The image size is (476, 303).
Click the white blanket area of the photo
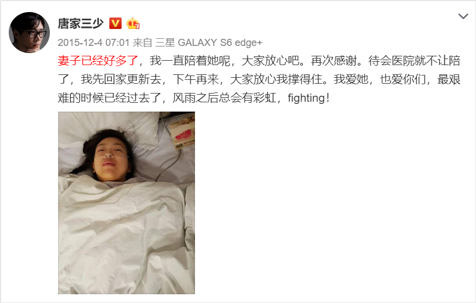pos(122,236)
